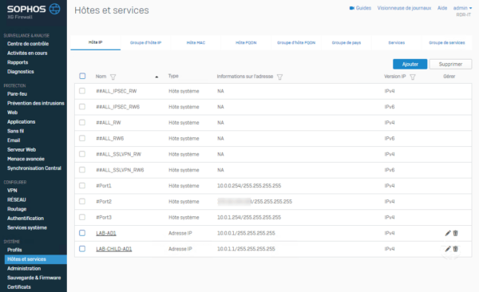
Task: Open Rapports in sidebar
Action: coord(18,62)
